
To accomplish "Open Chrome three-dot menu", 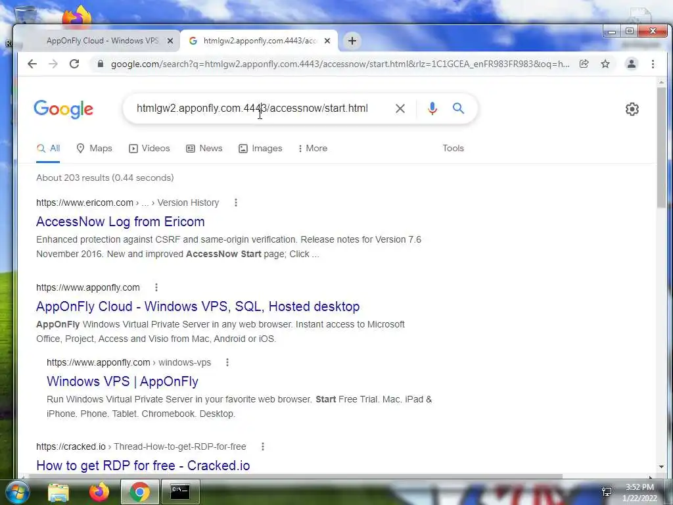I will pos(653,64).
